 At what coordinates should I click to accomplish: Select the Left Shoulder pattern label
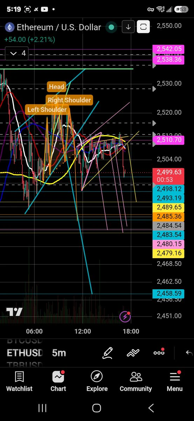click(47, 109)
